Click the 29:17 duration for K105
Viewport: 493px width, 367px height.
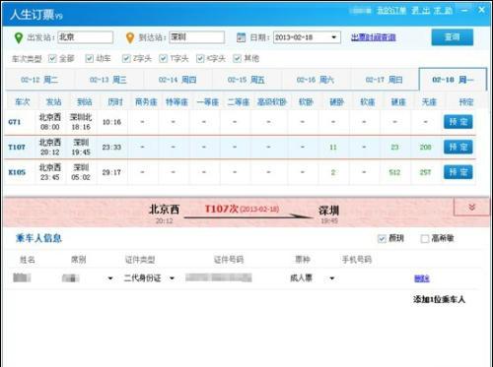(x=111, y=172)
